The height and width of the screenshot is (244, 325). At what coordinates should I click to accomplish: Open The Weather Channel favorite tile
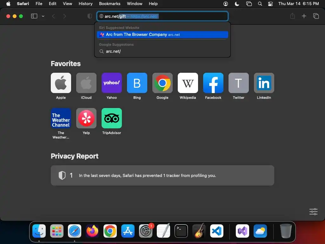coord(61,118)
